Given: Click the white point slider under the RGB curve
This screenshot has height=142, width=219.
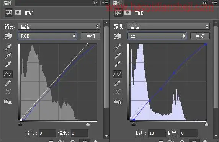Looking at the screenshot, I should [88, 124].
